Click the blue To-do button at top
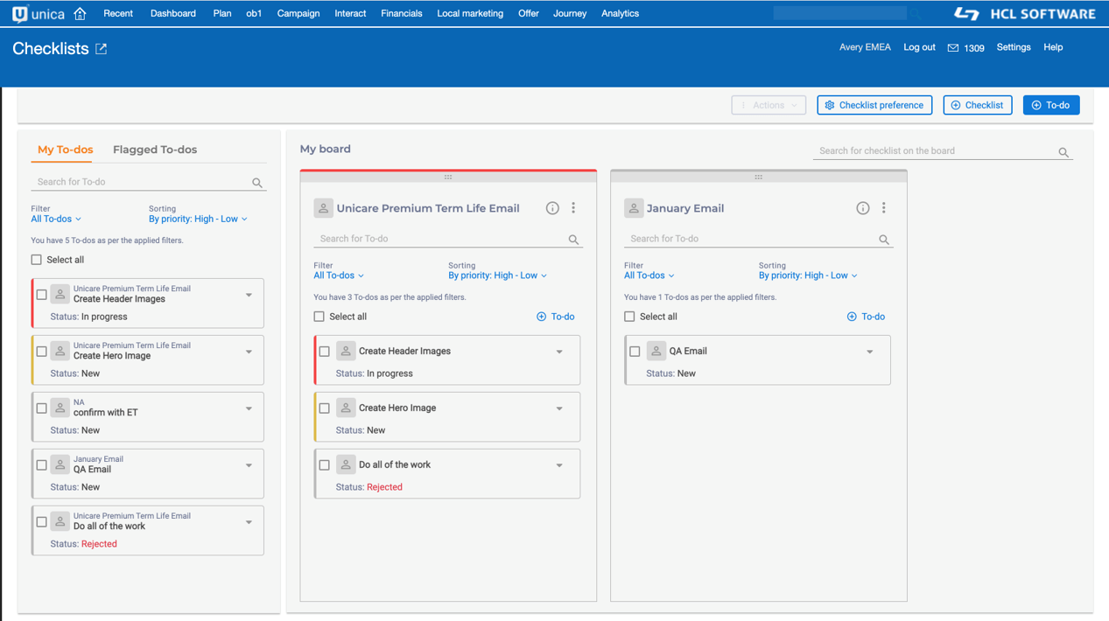This screenshot has width=1109, height=621. (1050, 105)
